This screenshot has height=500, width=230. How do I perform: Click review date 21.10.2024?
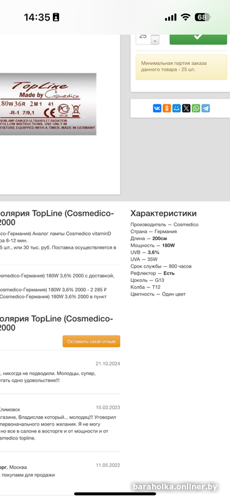[x=108, y=364]
